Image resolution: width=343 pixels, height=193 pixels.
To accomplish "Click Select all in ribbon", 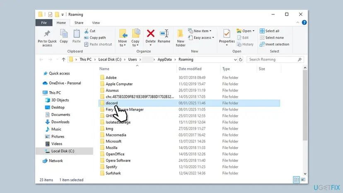I will click(269, 31).
